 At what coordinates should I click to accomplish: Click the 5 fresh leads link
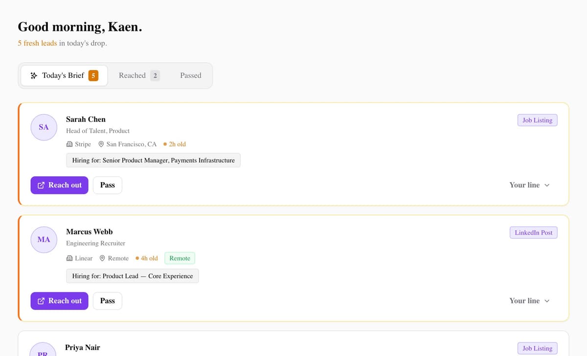click(x=37, y=43)
